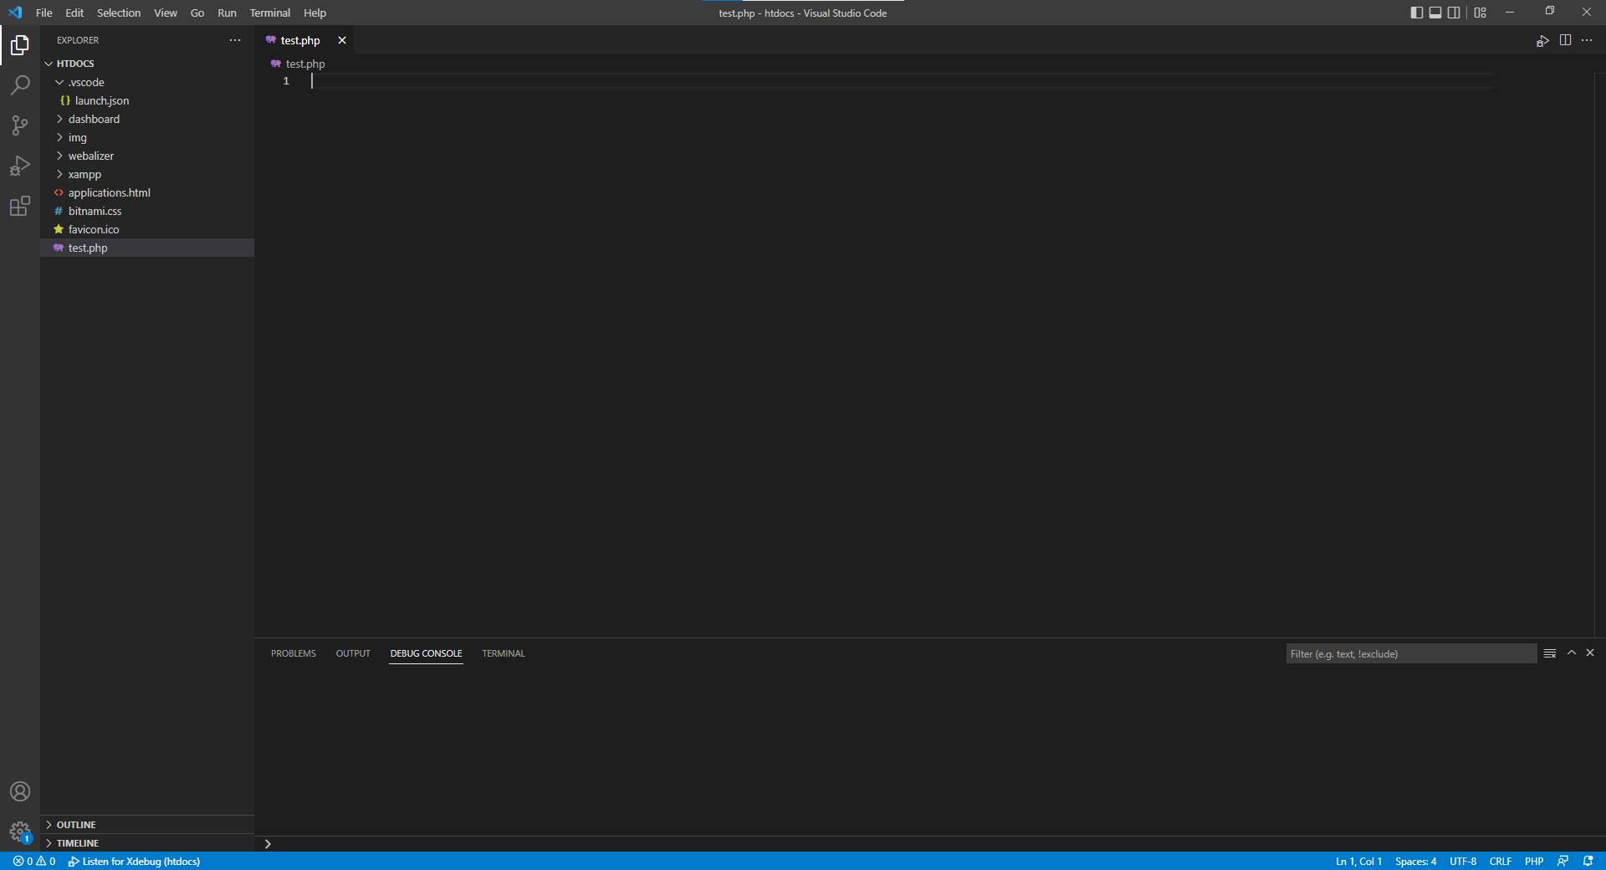This screenshot has width=1606, height=870.
Task: Open the Explorer view in activity bar
Action: click(x=20, y=45)
